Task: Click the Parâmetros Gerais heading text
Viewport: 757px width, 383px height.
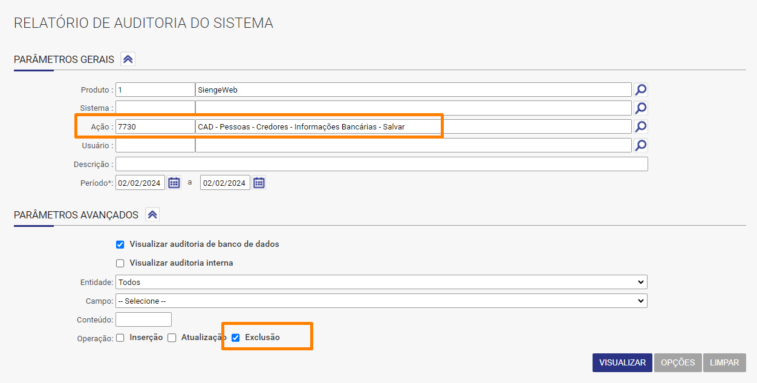Action: [64, 60]
